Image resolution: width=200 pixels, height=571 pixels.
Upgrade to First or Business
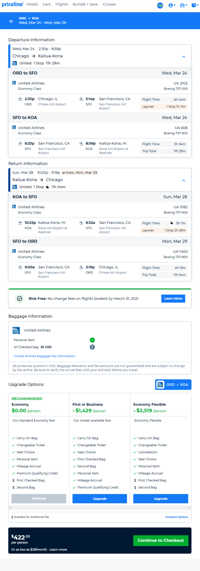100,499
